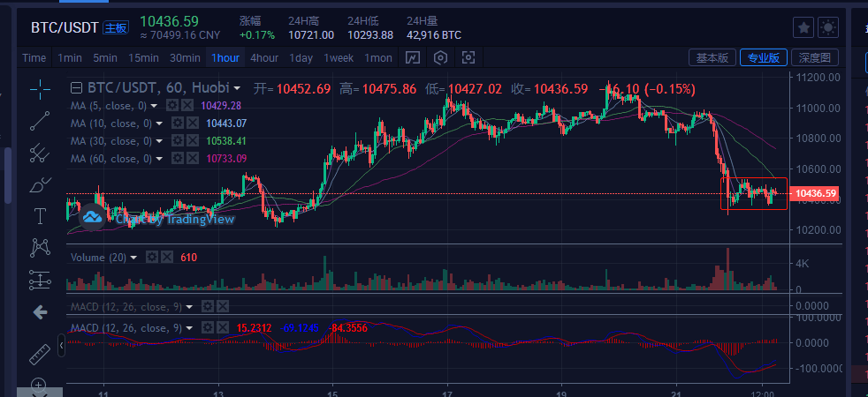
Task: Collapse the BTC/USDT legend box
Action: 76,88
